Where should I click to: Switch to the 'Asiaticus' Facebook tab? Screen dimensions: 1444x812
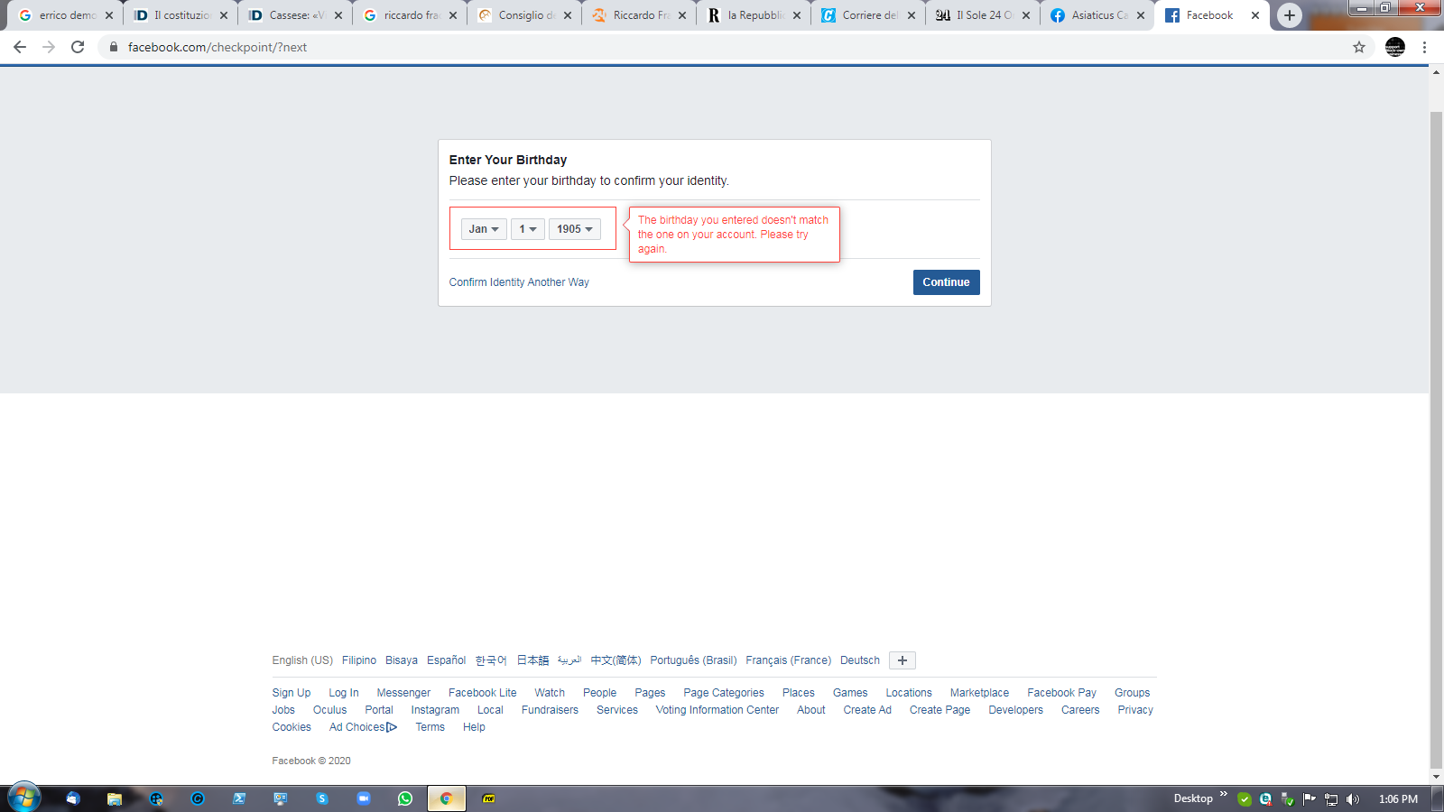click(x=1097, y=15)
